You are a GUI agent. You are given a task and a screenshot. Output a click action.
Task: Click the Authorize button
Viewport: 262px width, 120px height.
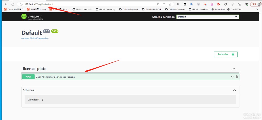[x=226, y=54]
